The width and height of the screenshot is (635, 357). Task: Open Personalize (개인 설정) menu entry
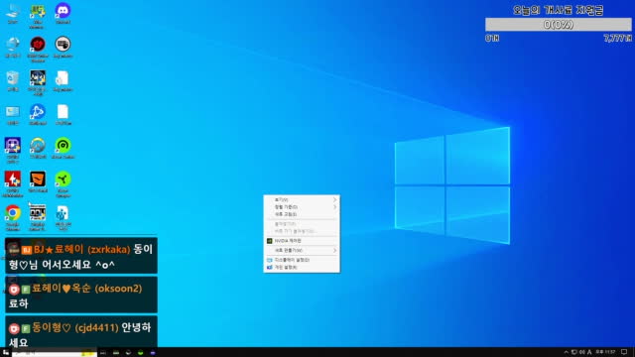click(x=302, y=267)
